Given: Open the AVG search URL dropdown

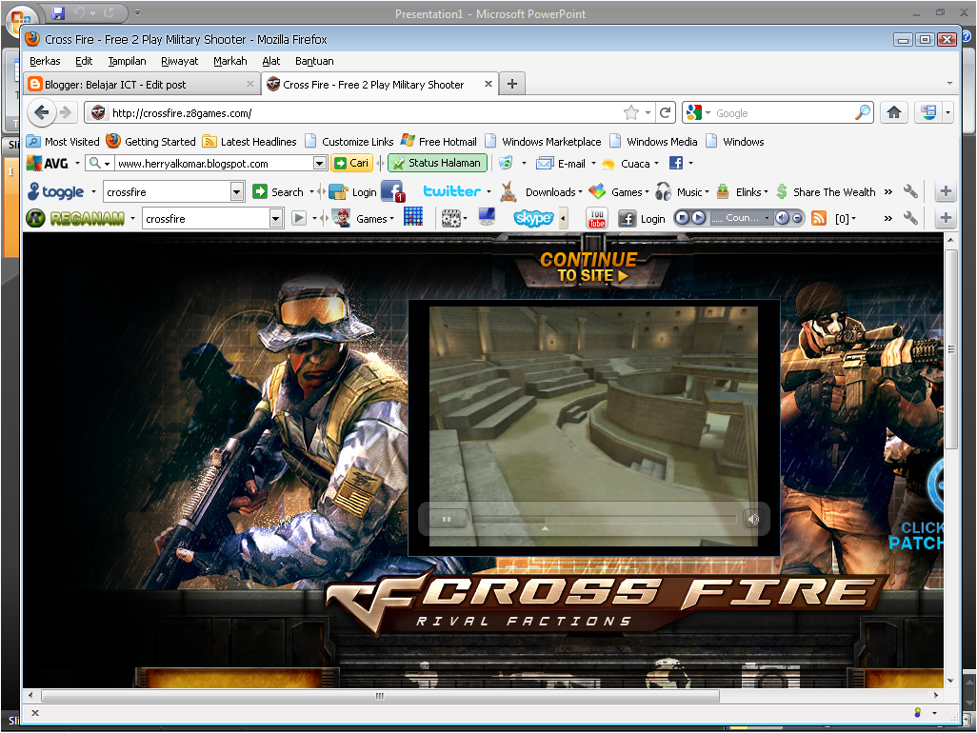Looking at the screenshot, I should [320, 163].
